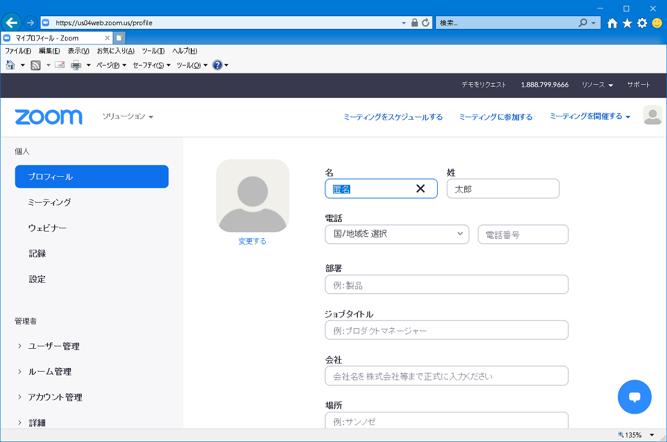The height and width of the screenshot is (442, 667).
Task: Click the printer icon
Action: tap(76, 65)
